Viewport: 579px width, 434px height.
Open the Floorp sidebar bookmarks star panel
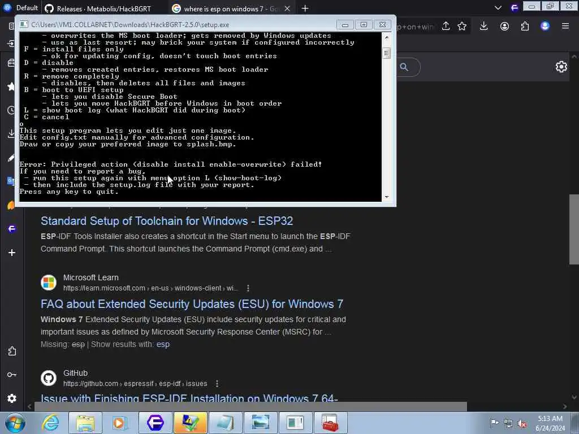(11, 86)
